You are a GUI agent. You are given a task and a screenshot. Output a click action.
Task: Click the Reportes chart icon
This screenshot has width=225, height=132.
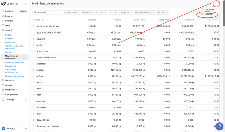point(3,16)
